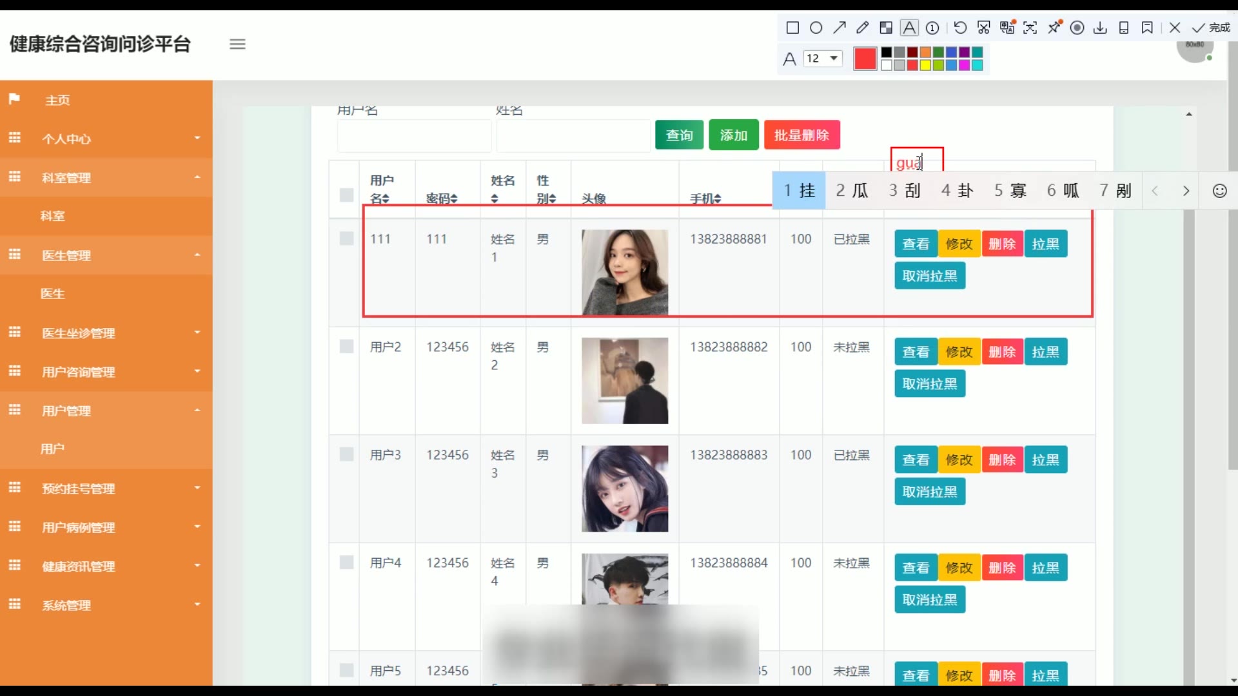Select the mosaic blur tool
Viewport: 1238px width, 696px height.
point(886,28)
